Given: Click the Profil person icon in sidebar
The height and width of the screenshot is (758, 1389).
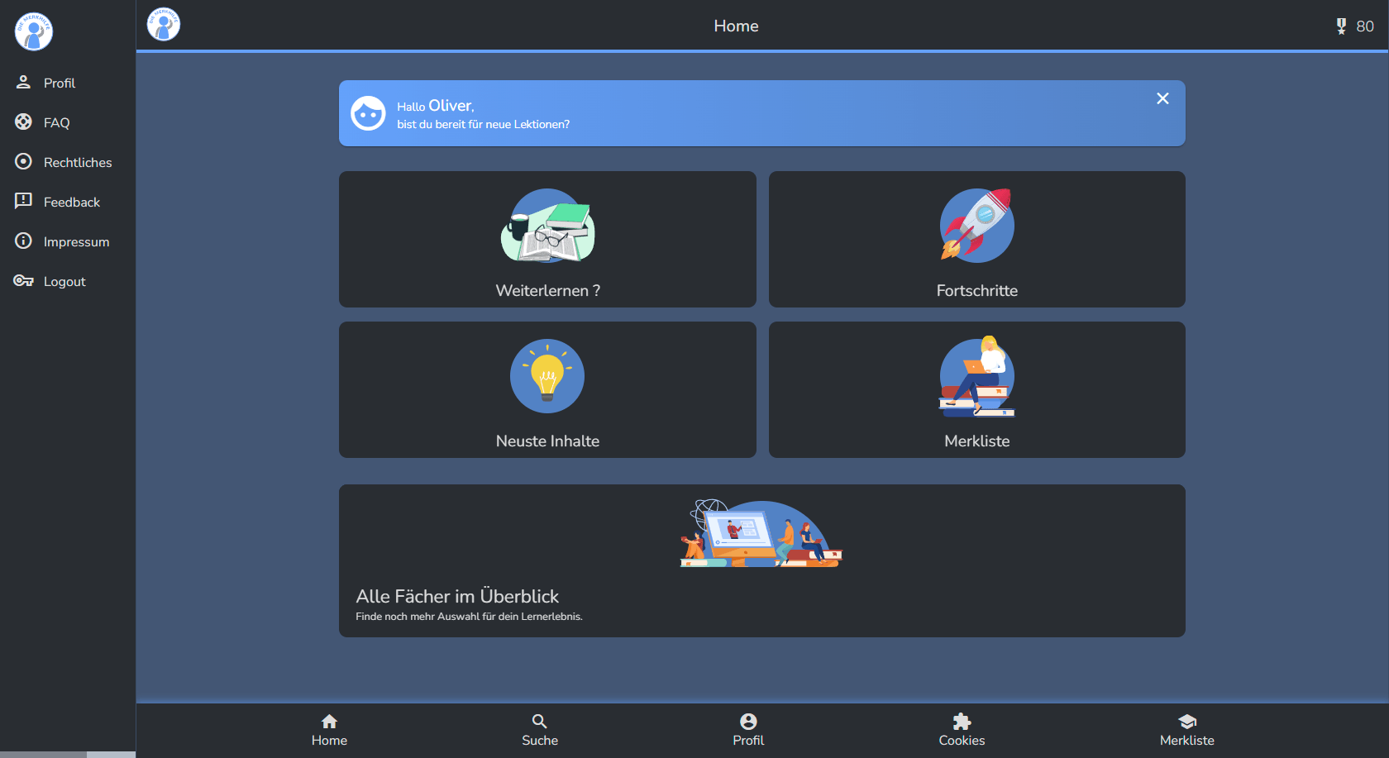Looking at the screenshot, I should (23, 83).
